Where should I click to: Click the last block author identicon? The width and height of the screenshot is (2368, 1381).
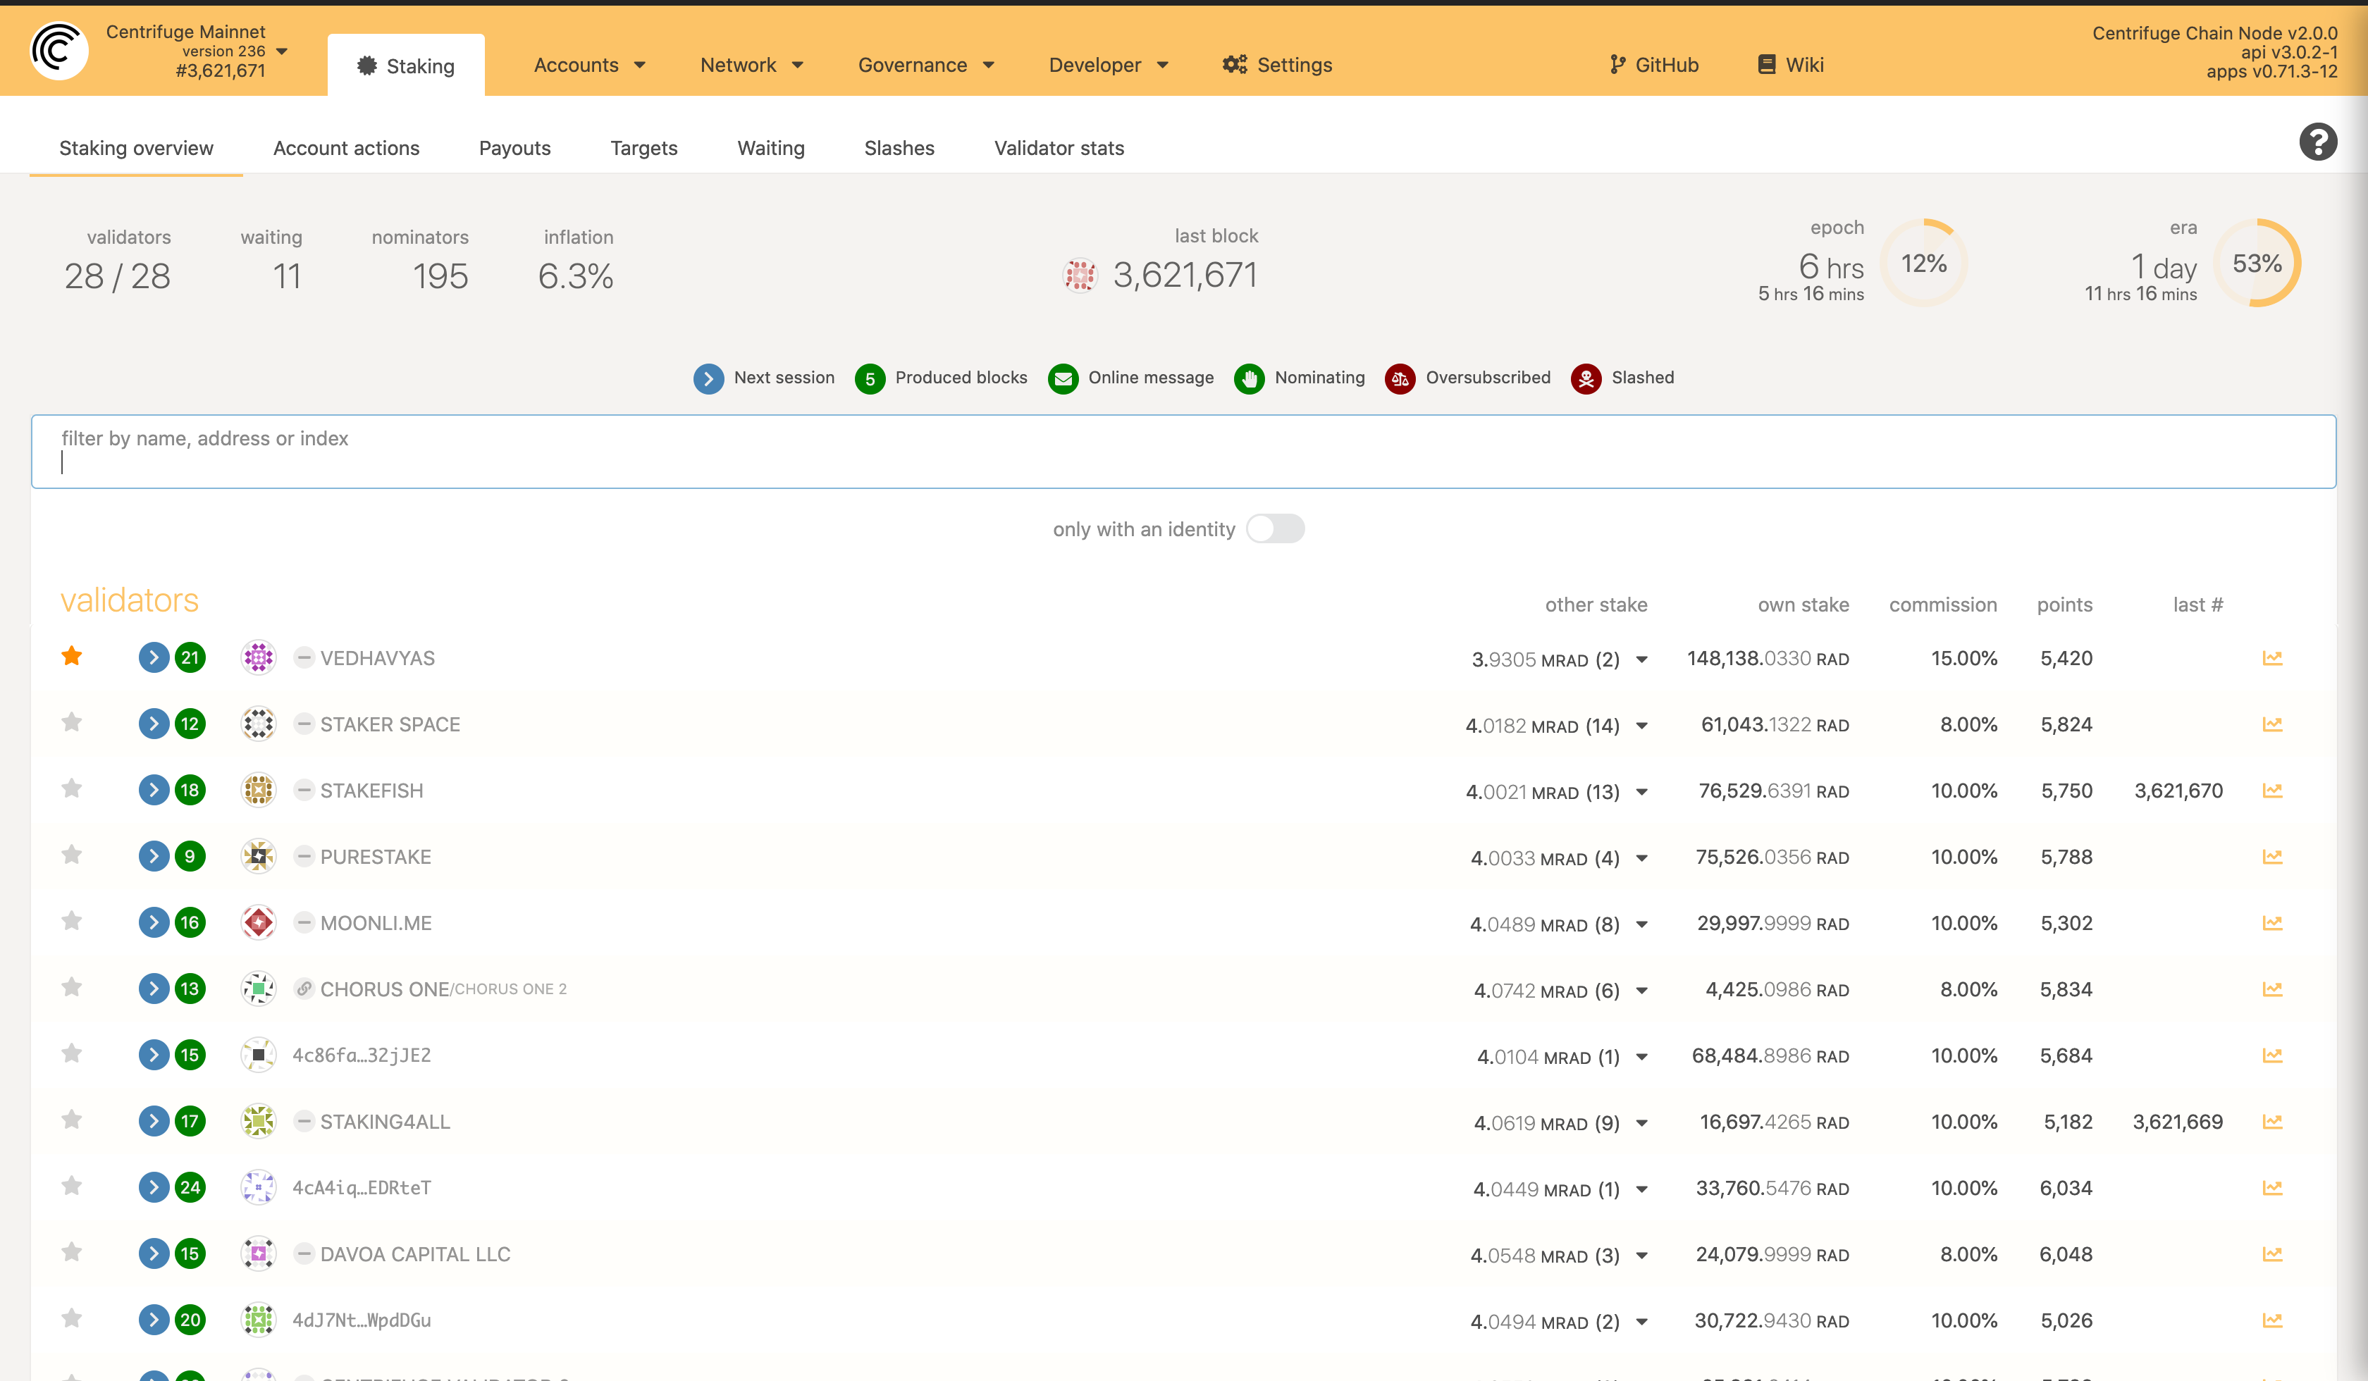coord(1080,275)
